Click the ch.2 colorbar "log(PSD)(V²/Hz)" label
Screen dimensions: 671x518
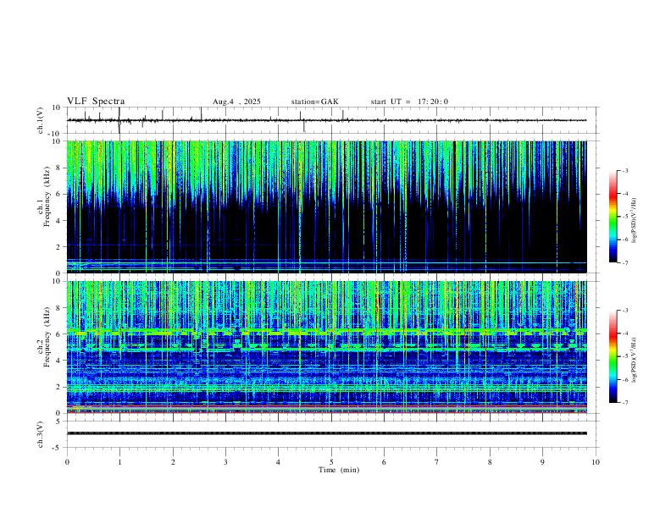(635, 361)
